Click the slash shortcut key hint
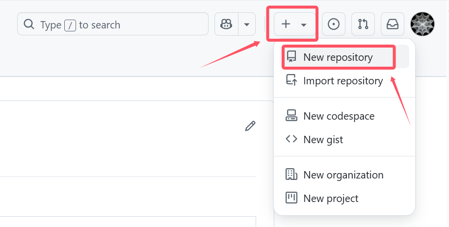This screenshot has height=227, width=449. (x=70, y=25)
